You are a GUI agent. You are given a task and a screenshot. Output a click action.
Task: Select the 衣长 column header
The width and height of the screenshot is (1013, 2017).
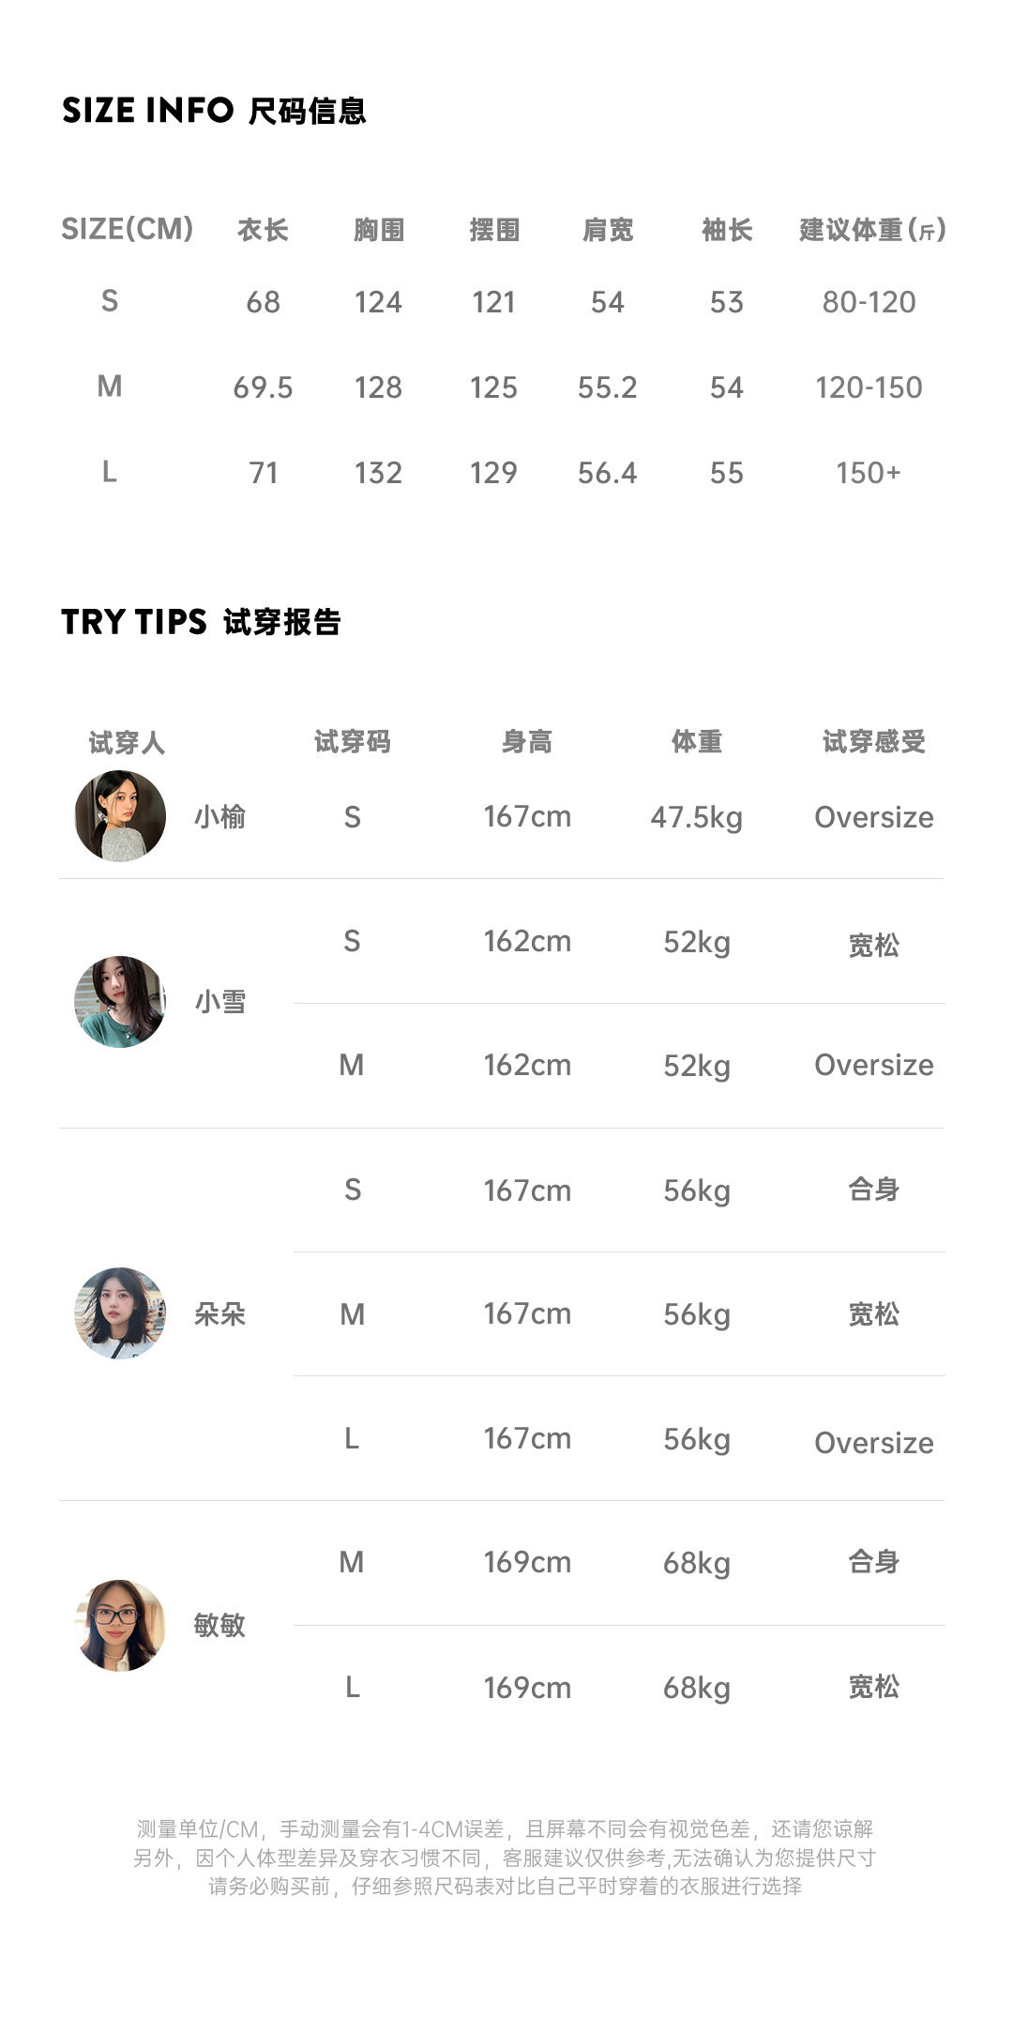[x=263, y=230]
